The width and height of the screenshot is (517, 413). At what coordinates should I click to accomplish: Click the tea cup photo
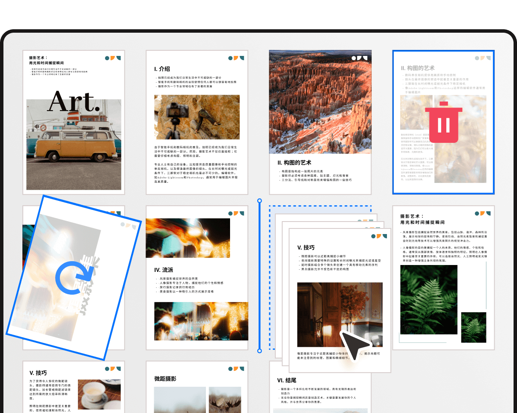point(93,394)
